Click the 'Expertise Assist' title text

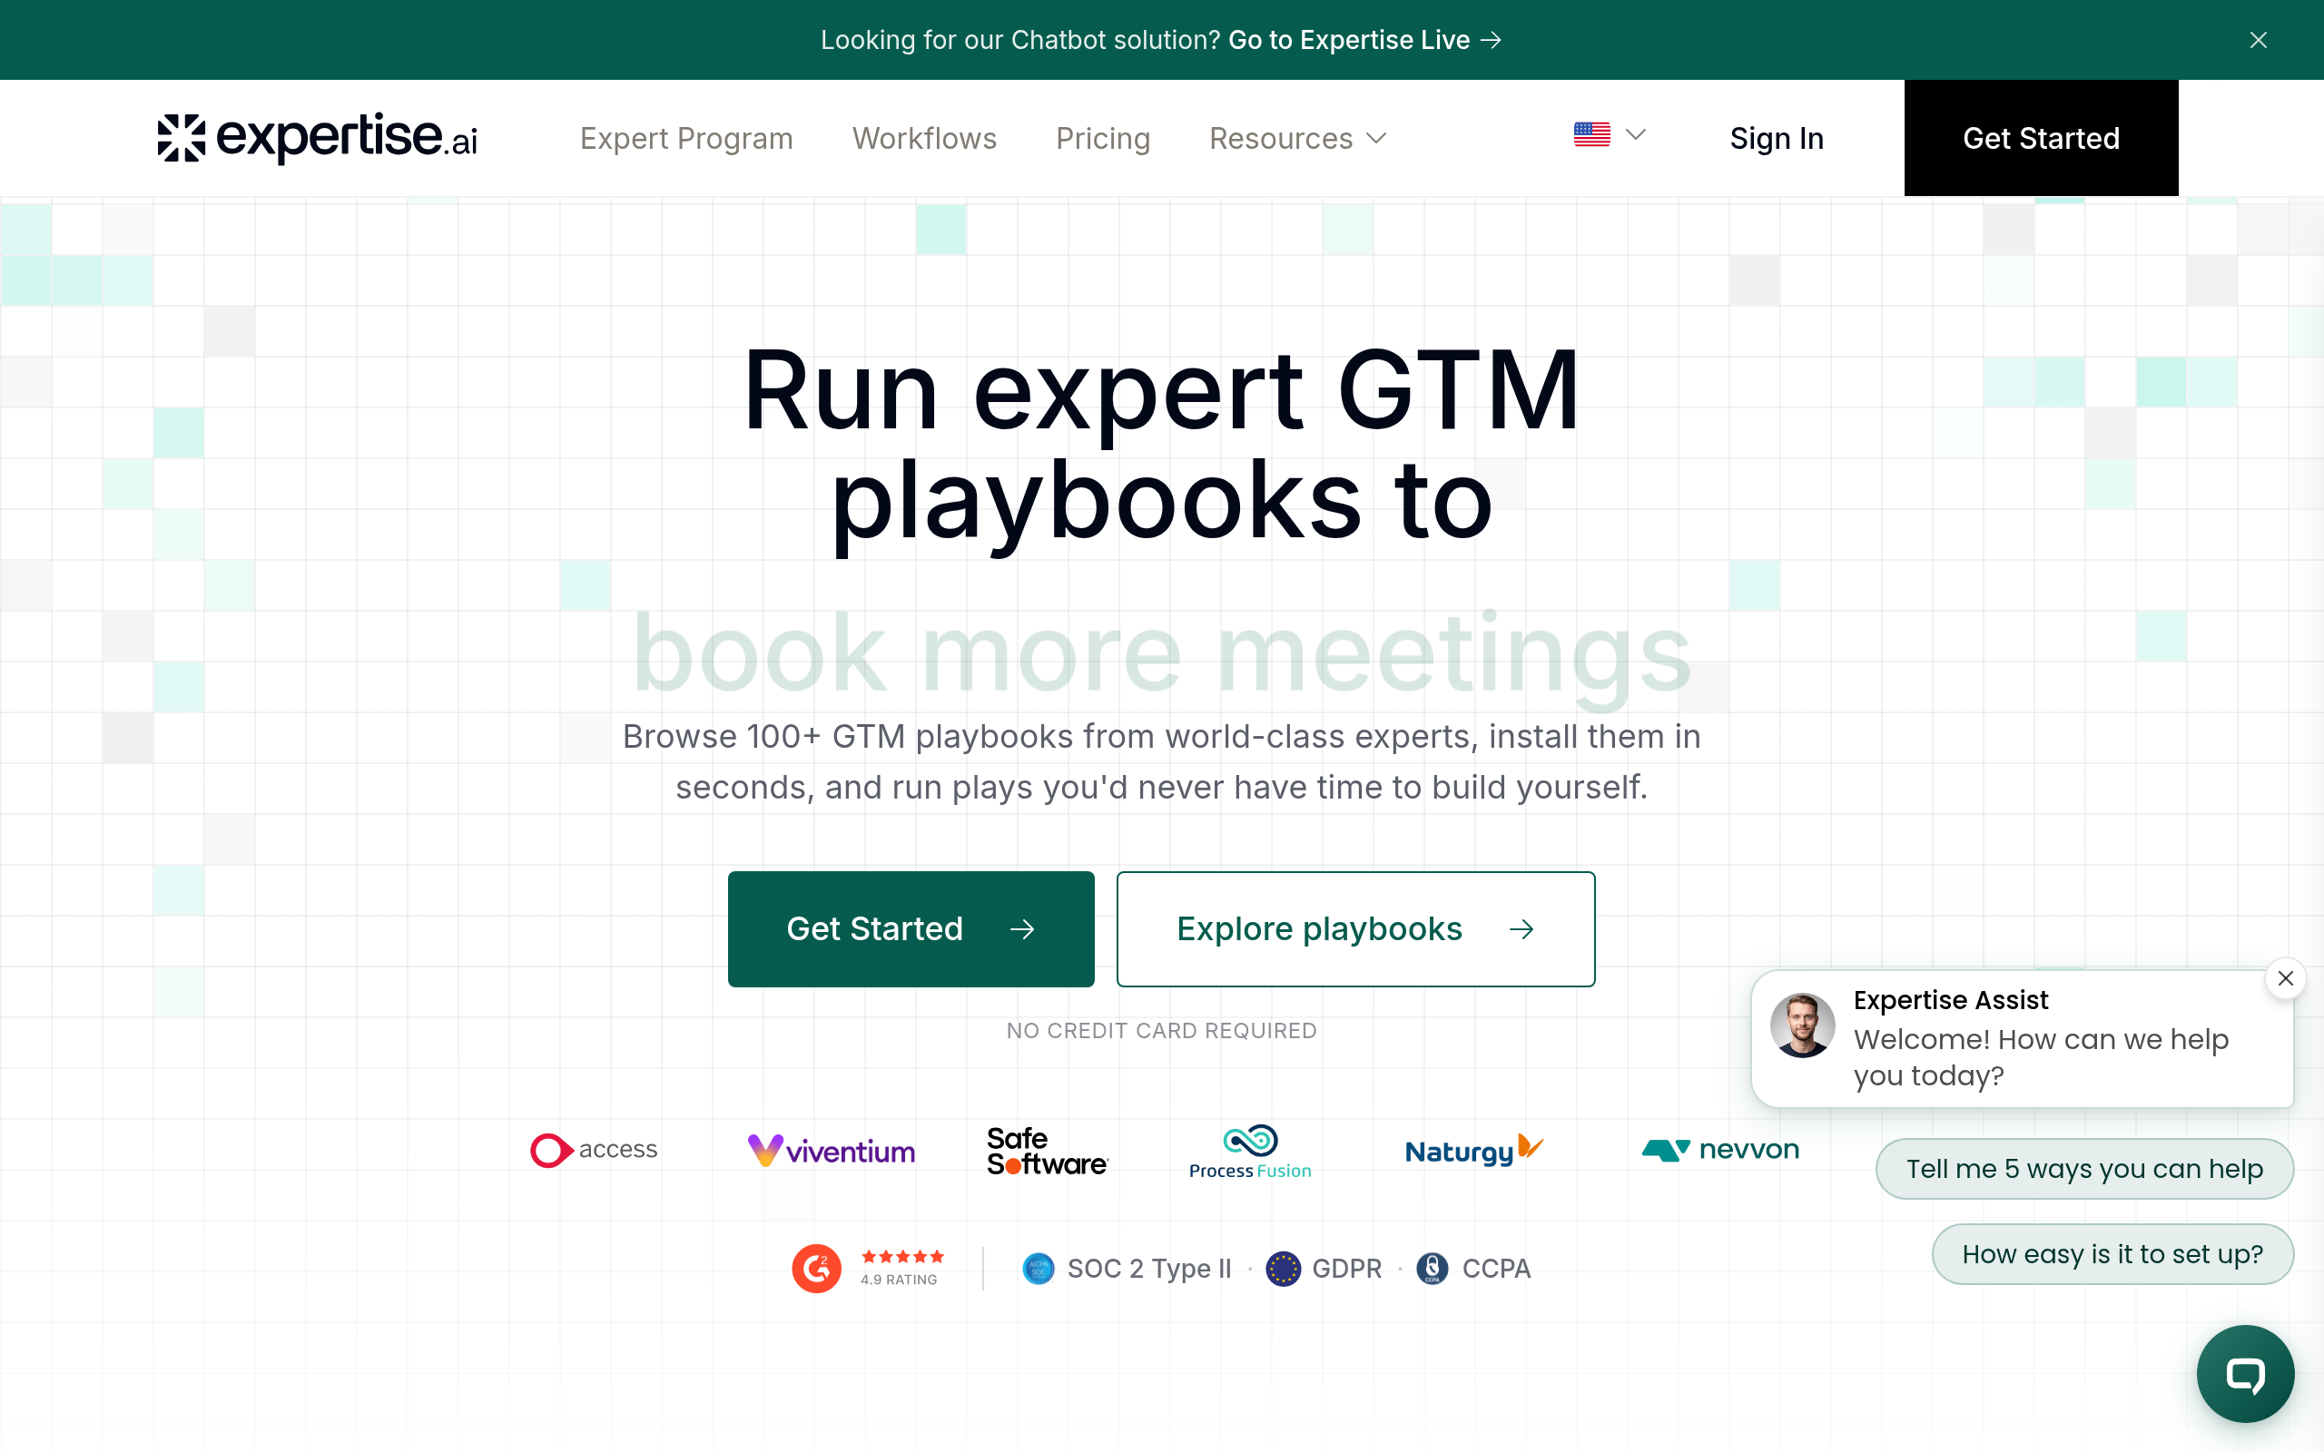click(x=1950, y=1000)
